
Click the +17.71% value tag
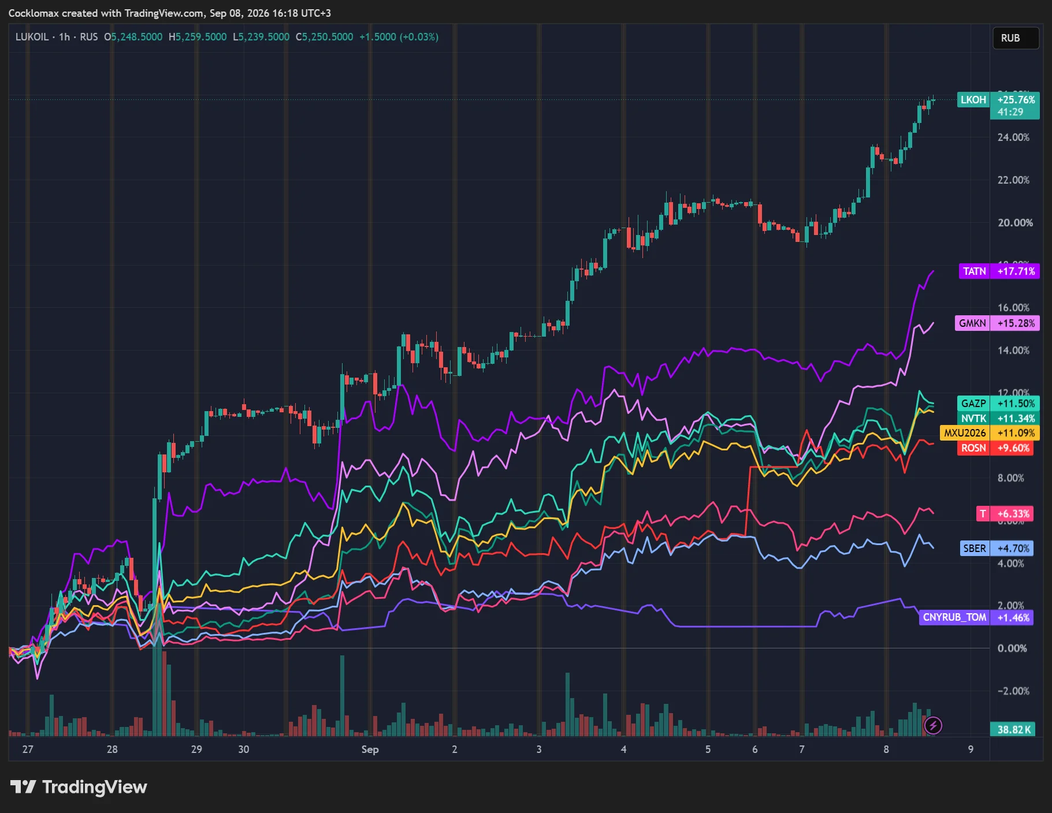click(1016, 271)
